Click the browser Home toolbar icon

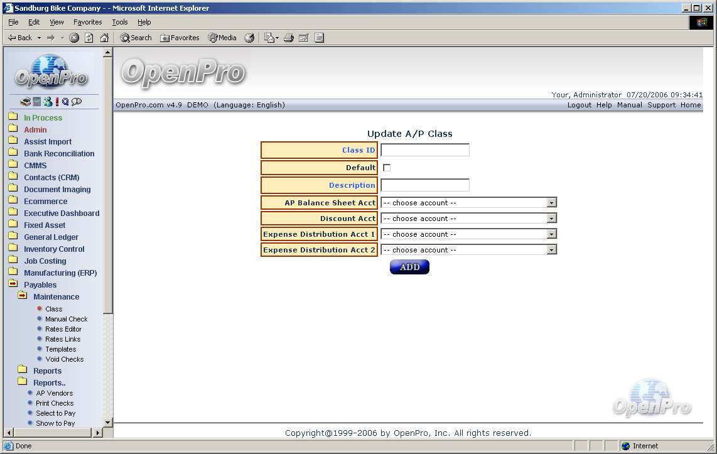coord(104,38)
